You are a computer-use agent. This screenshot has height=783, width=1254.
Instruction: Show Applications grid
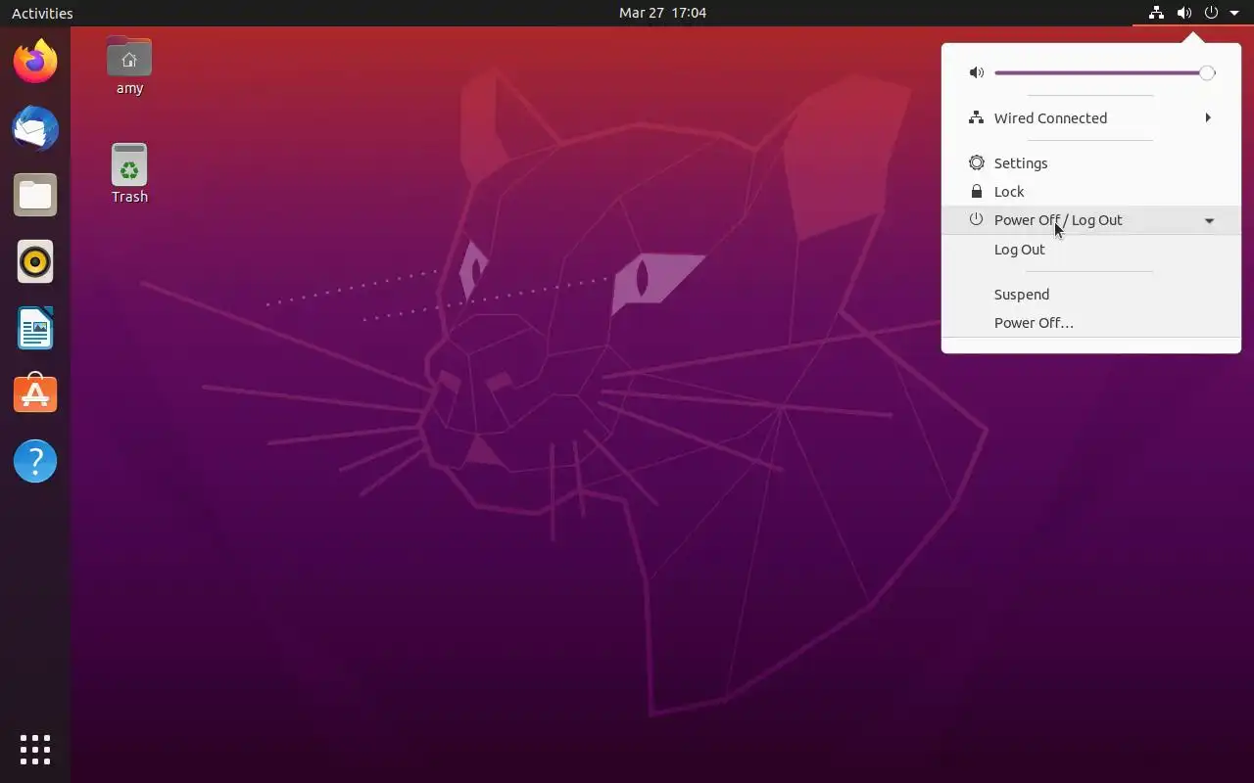click(x=35, y=750)
